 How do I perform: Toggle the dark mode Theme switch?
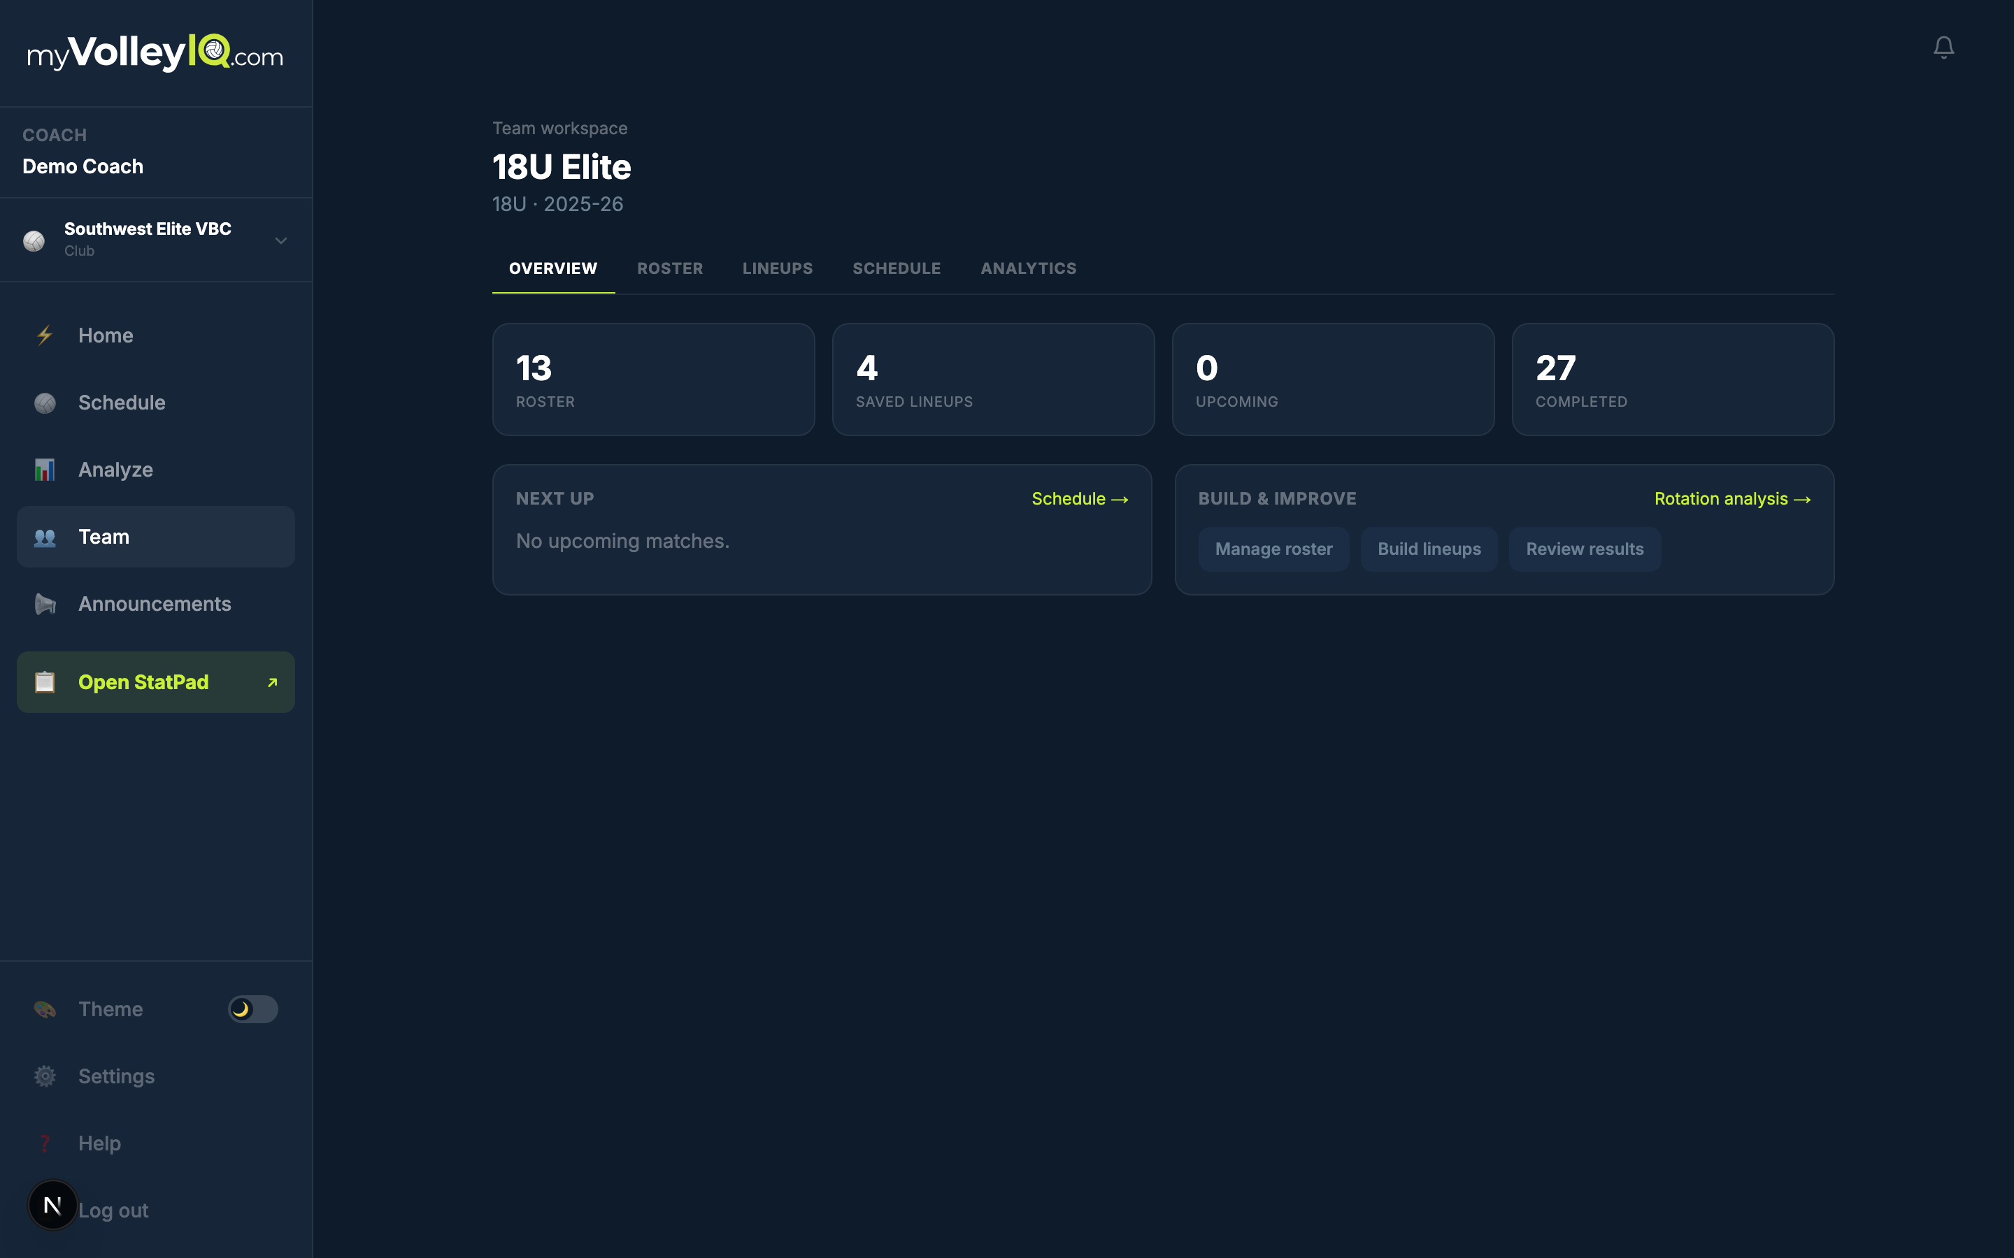(253, 1009)
